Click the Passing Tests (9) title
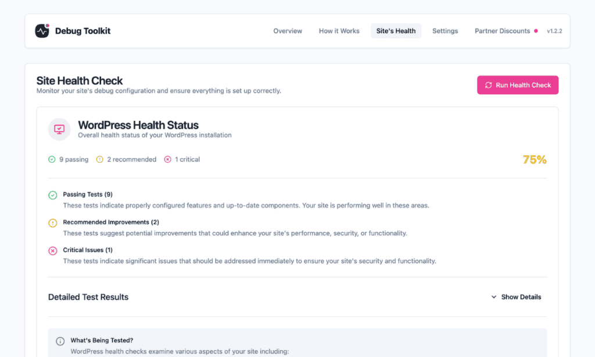Viewport: 595px width, 357px height. tap(88, 194)
